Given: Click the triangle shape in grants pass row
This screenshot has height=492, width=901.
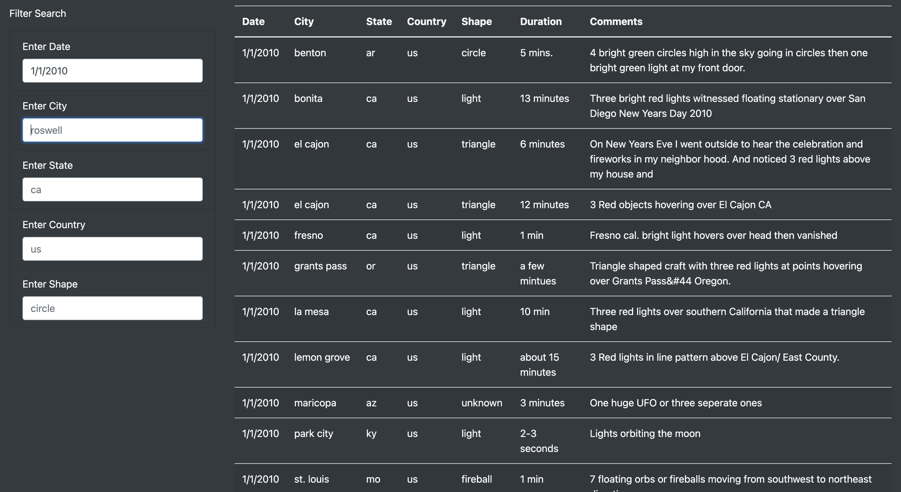Looking at the screenshot, I should point(478,266).
